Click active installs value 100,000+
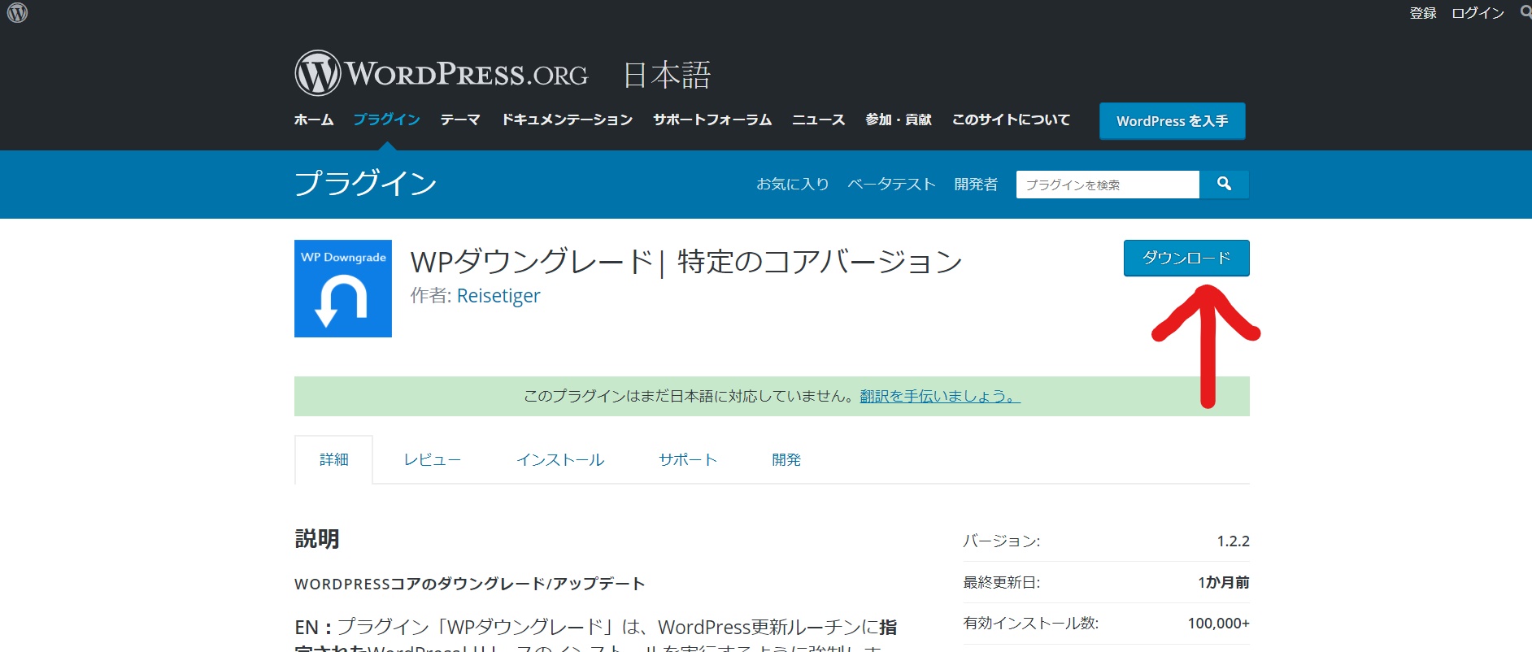Screen dimensions: 1532x652 (x=1219, y=624)
